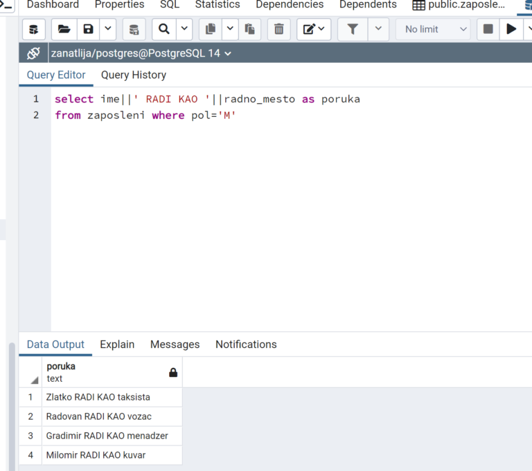The width and height of the screenshot is (532, 471).
Task: Click the Filter funnel icon
Action: 353,30
